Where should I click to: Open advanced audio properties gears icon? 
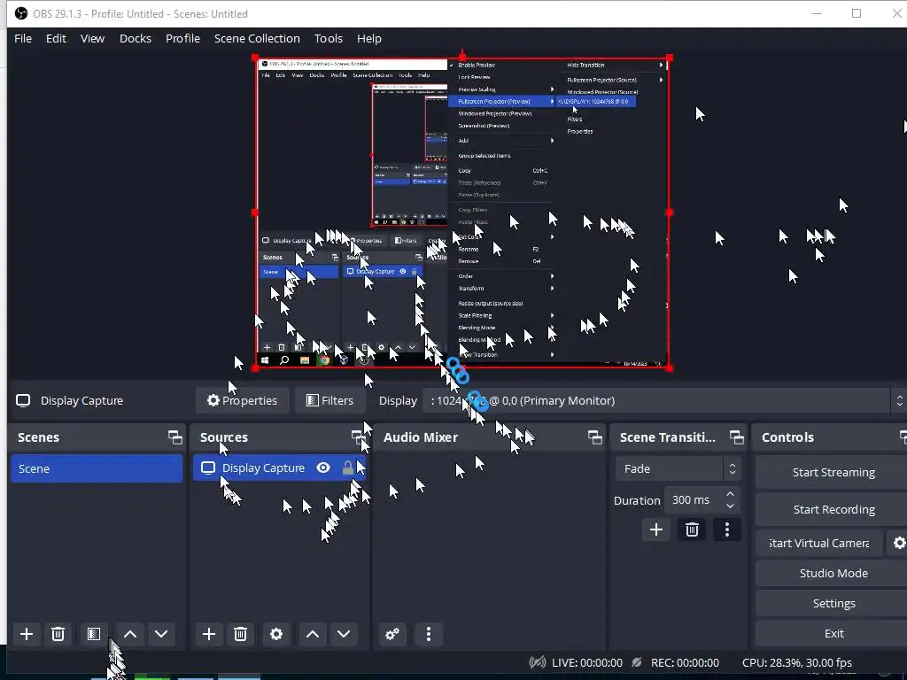coord(392,634)
